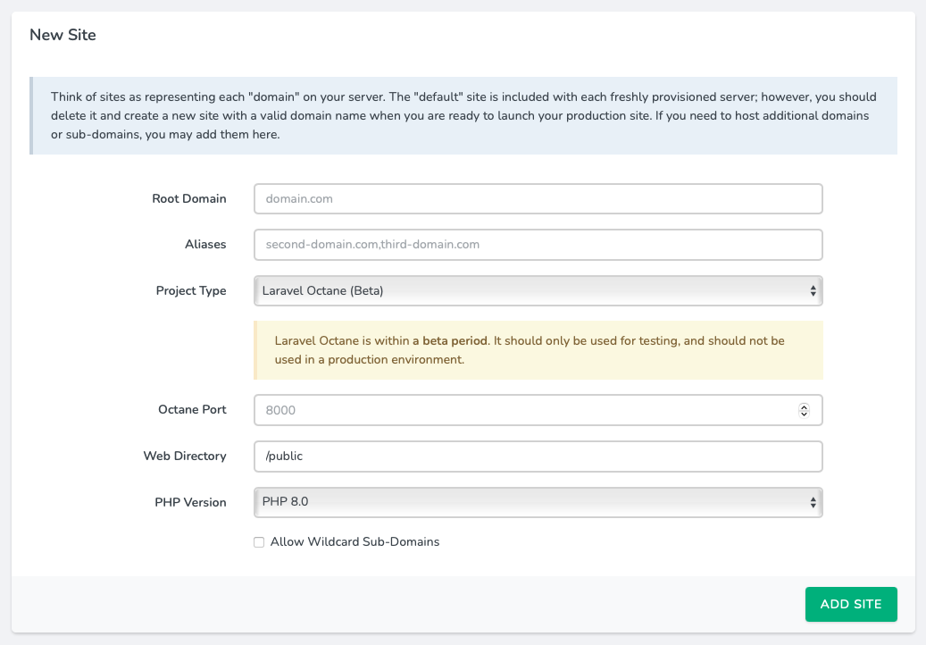Image resolution: width=926 pixels, height=645 pixels.
Task: Focus the Aliases text field
Action: (538, 245)
